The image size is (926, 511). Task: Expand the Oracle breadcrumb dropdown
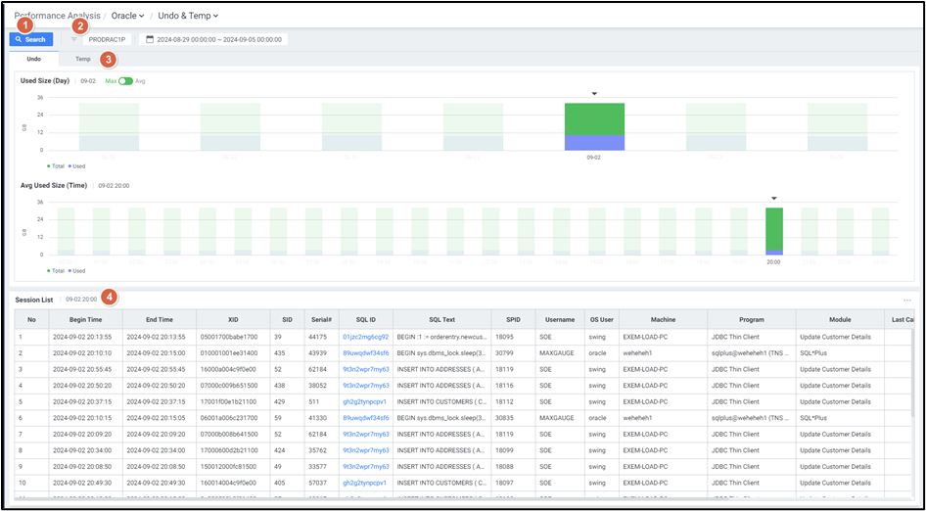click(141, 16)
